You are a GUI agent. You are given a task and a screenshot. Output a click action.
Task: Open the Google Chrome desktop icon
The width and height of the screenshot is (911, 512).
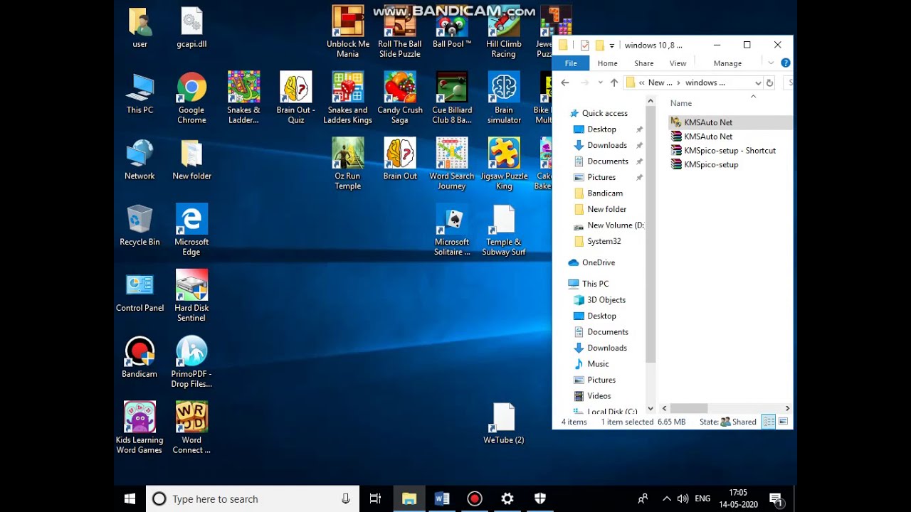[x=191, y=98]
